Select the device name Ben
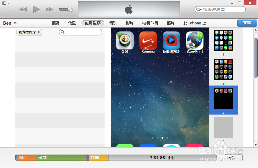 [7, 23]
